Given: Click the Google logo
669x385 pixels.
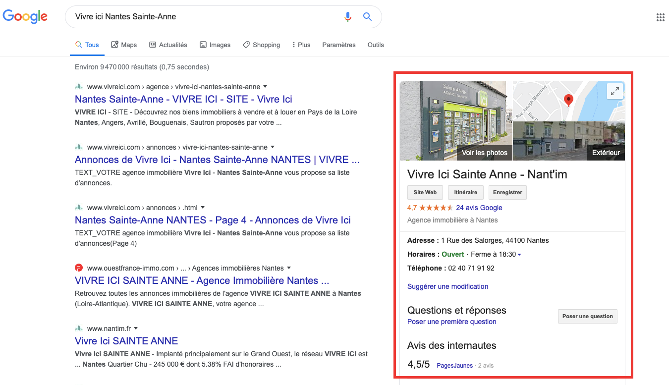Looking at the screenshot, I should pos(25,17).
